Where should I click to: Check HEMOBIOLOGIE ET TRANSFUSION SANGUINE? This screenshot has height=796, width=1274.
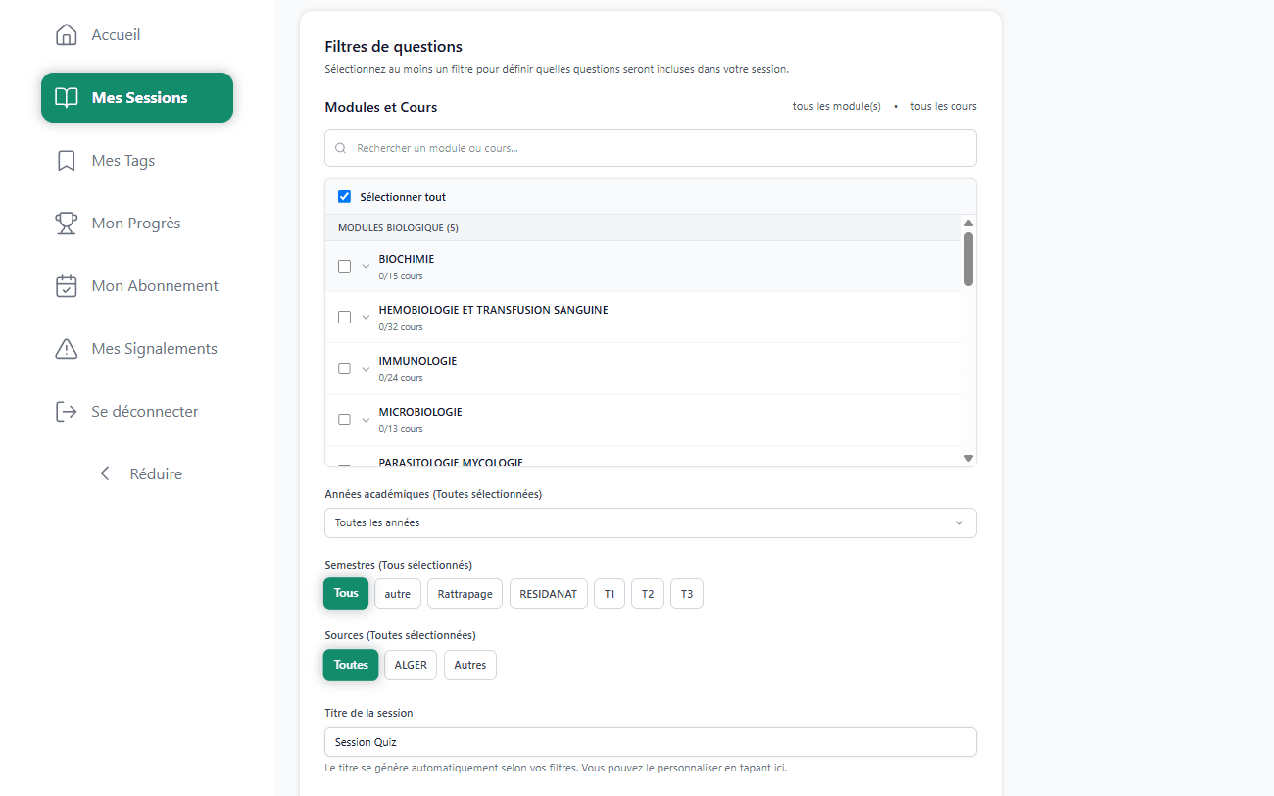(x=345, y=317)
